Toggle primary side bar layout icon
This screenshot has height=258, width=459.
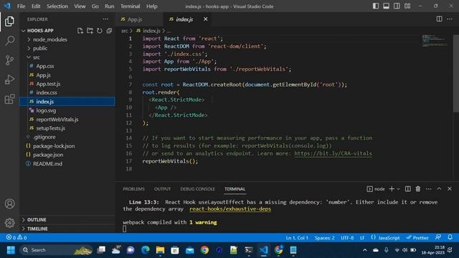tap(376, 6)
